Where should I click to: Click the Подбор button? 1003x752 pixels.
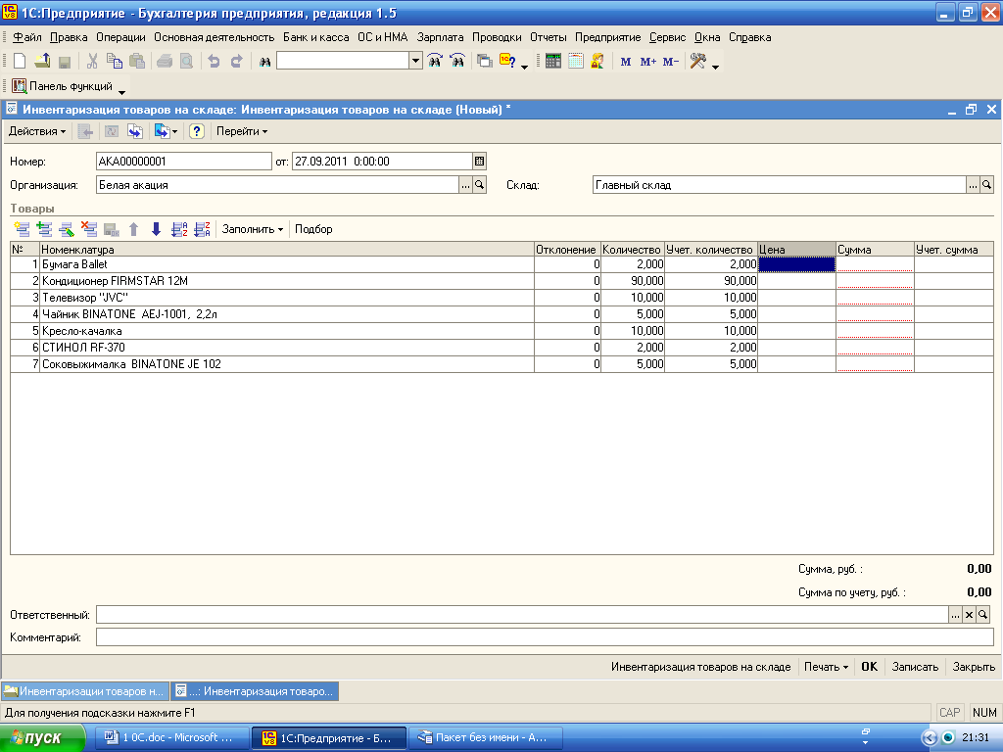point(313,229)
